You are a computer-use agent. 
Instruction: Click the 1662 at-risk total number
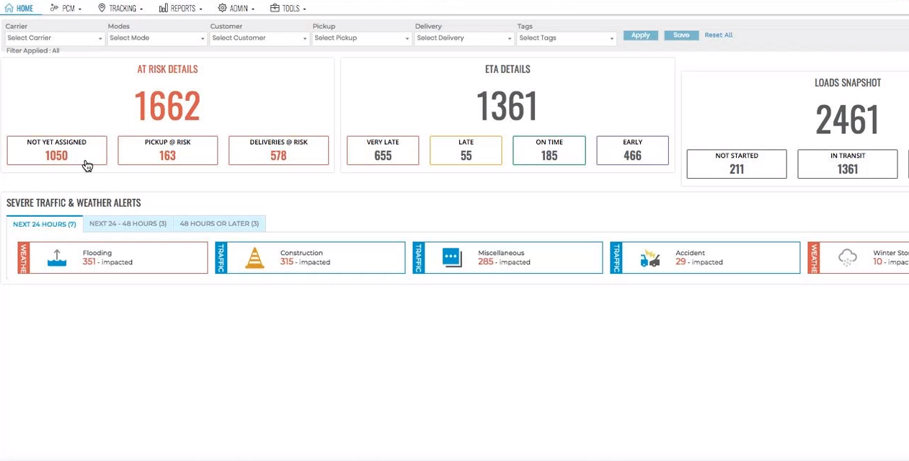(x=167, y=106)
